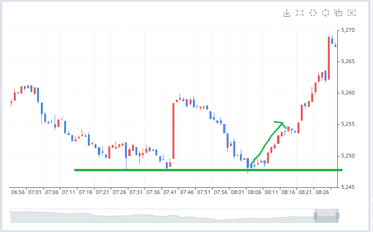Click the 5,255 price axis label
This screenshot has width=373, height=232.
tap(348, 124)
